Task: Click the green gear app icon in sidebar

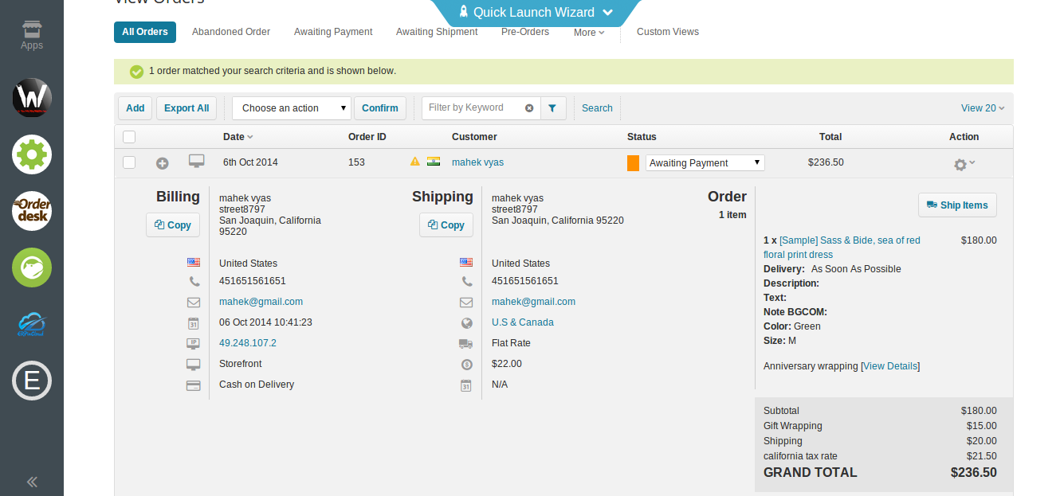Action: pyautogui.click(x=32, y=154)
